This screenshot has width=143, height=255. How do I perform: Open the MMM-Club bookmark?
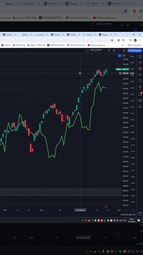(36, 45)
